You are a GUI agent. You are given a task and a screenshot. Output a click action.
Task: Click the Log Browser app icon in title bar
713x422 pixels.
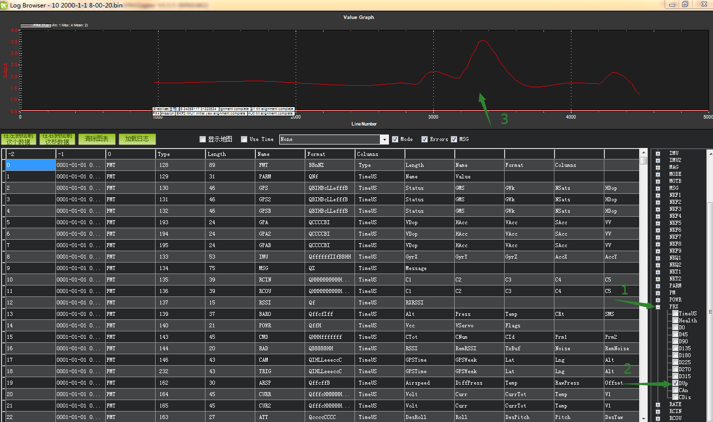click(4, 5)
